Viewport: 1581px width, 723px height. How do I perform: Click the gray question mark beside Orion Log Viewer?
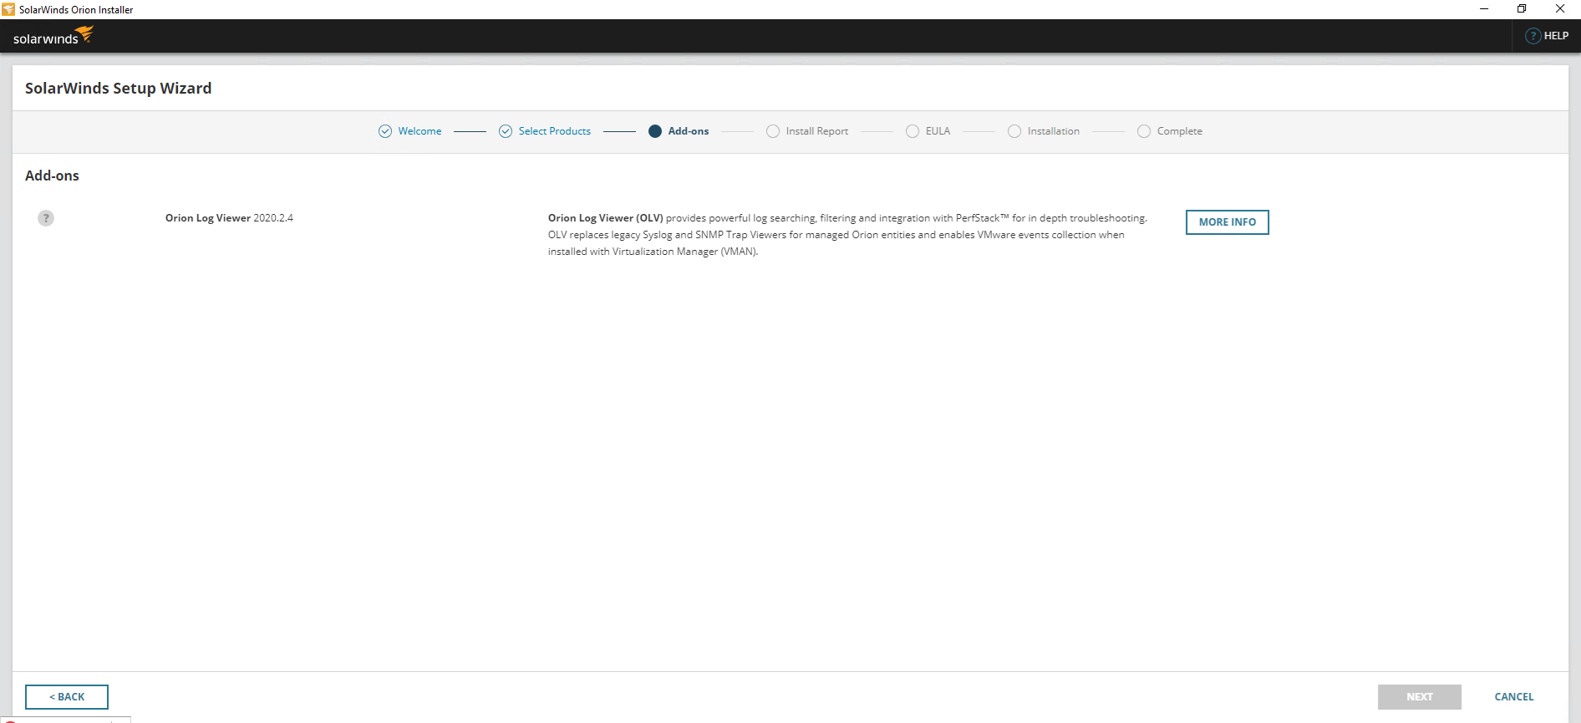tap(46, 218)
